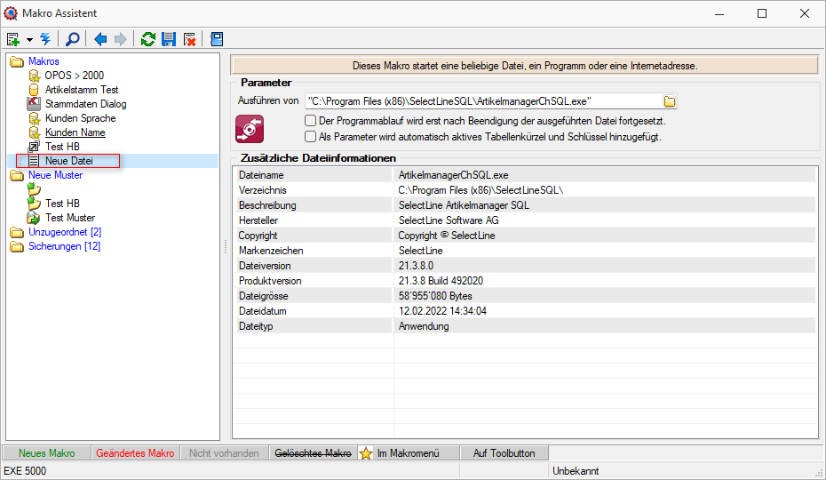Viewport: 826px width, 480px height.
Task: Click the Verzeichnis path value
Action: pyautogui.click(x=481, y=190)
